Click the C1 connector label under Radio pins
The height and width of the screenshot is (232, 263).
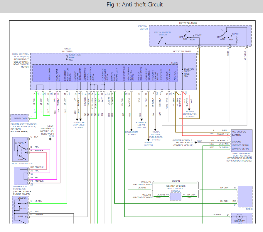[235, 205]
